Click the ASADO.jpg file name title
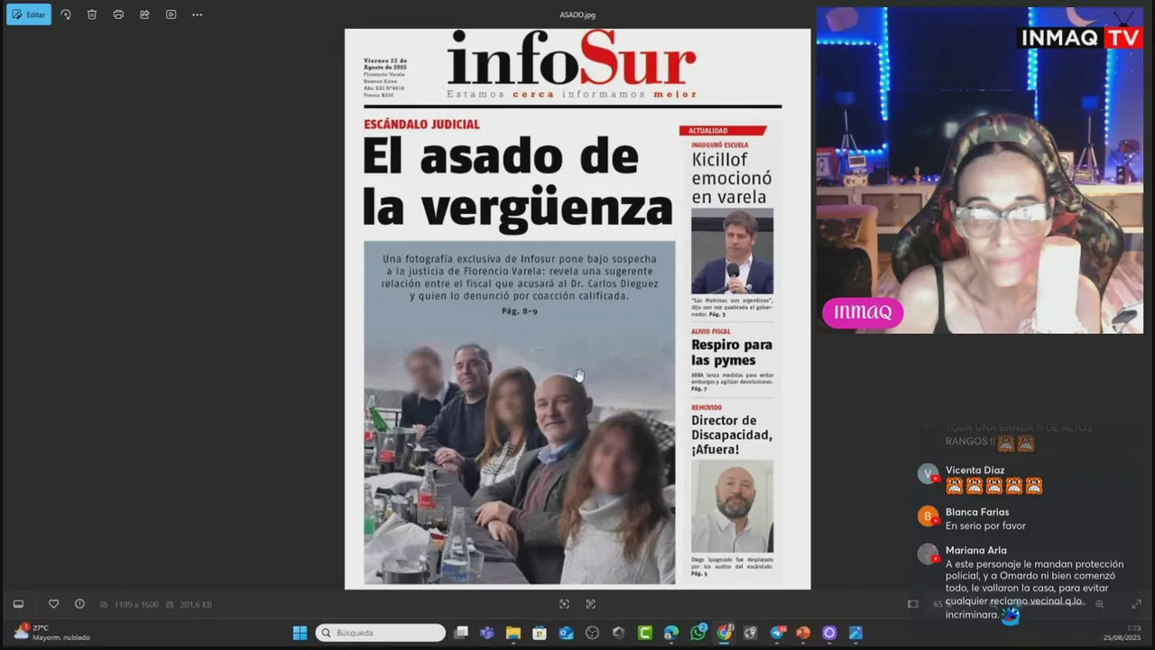 click(x=577, y=14)
